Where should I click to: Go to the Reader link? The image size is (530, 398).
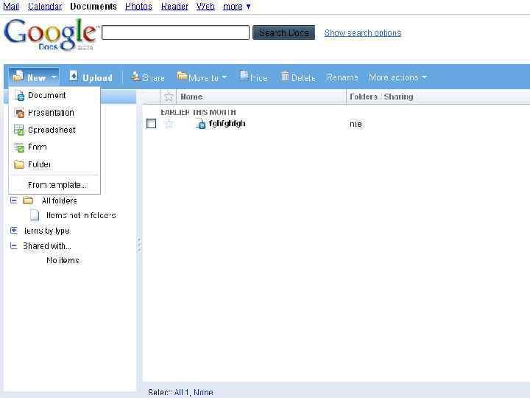[174, 6]
